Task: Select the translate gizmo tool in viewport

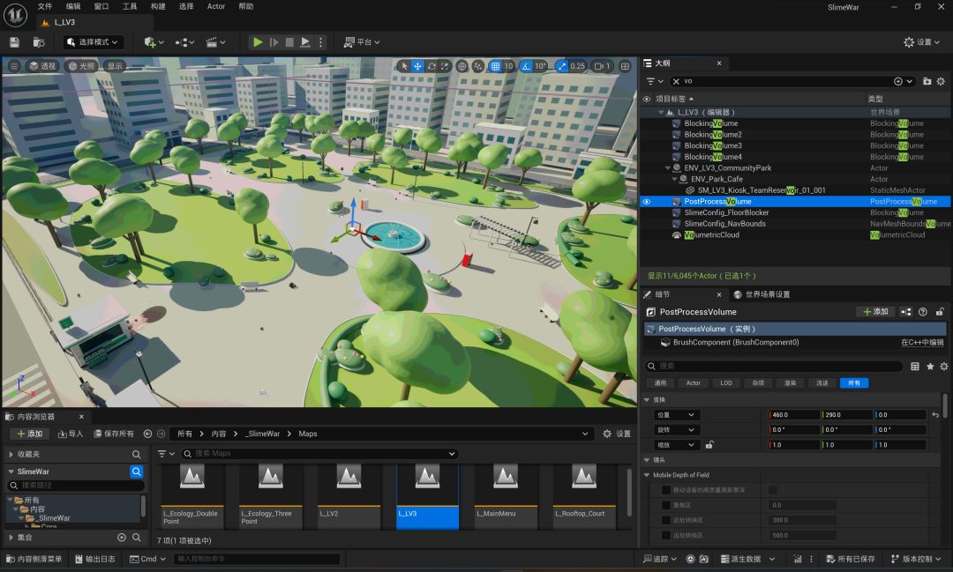Action: click(x=417, y=66)
